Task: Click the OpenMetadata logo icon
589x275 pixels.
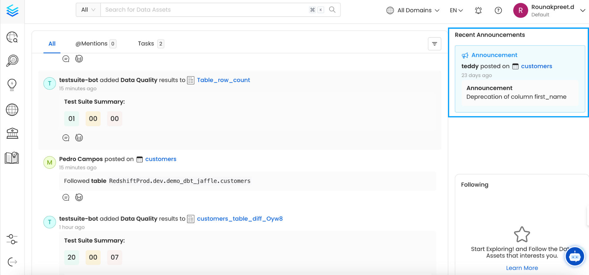Action: (x=12, y=11)
